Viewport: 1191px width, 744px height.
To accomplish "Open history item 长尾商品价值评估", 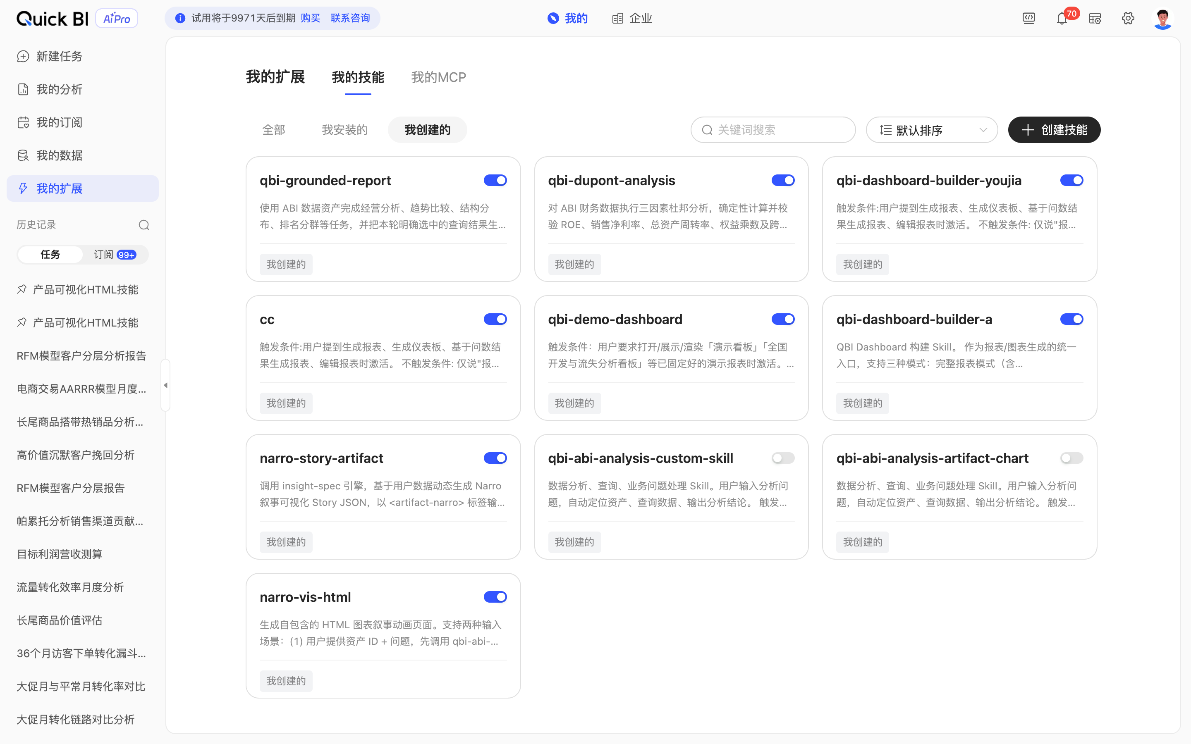I will pos(60,620).
